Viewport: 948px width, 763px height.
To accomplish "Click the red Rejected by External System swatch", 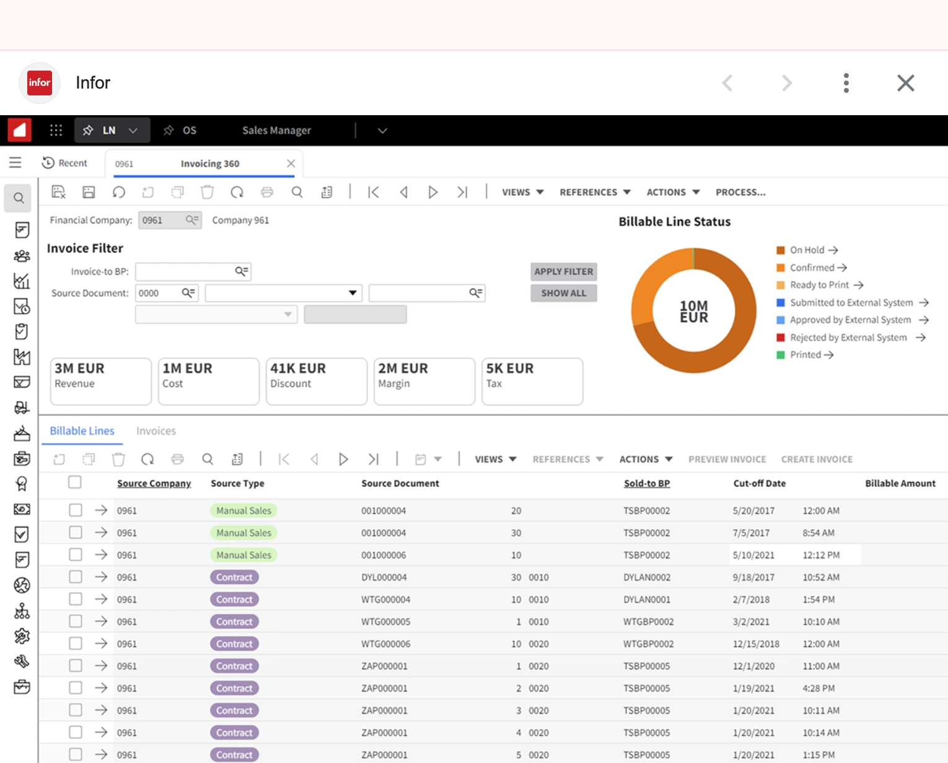I will [x=781, y=338].
